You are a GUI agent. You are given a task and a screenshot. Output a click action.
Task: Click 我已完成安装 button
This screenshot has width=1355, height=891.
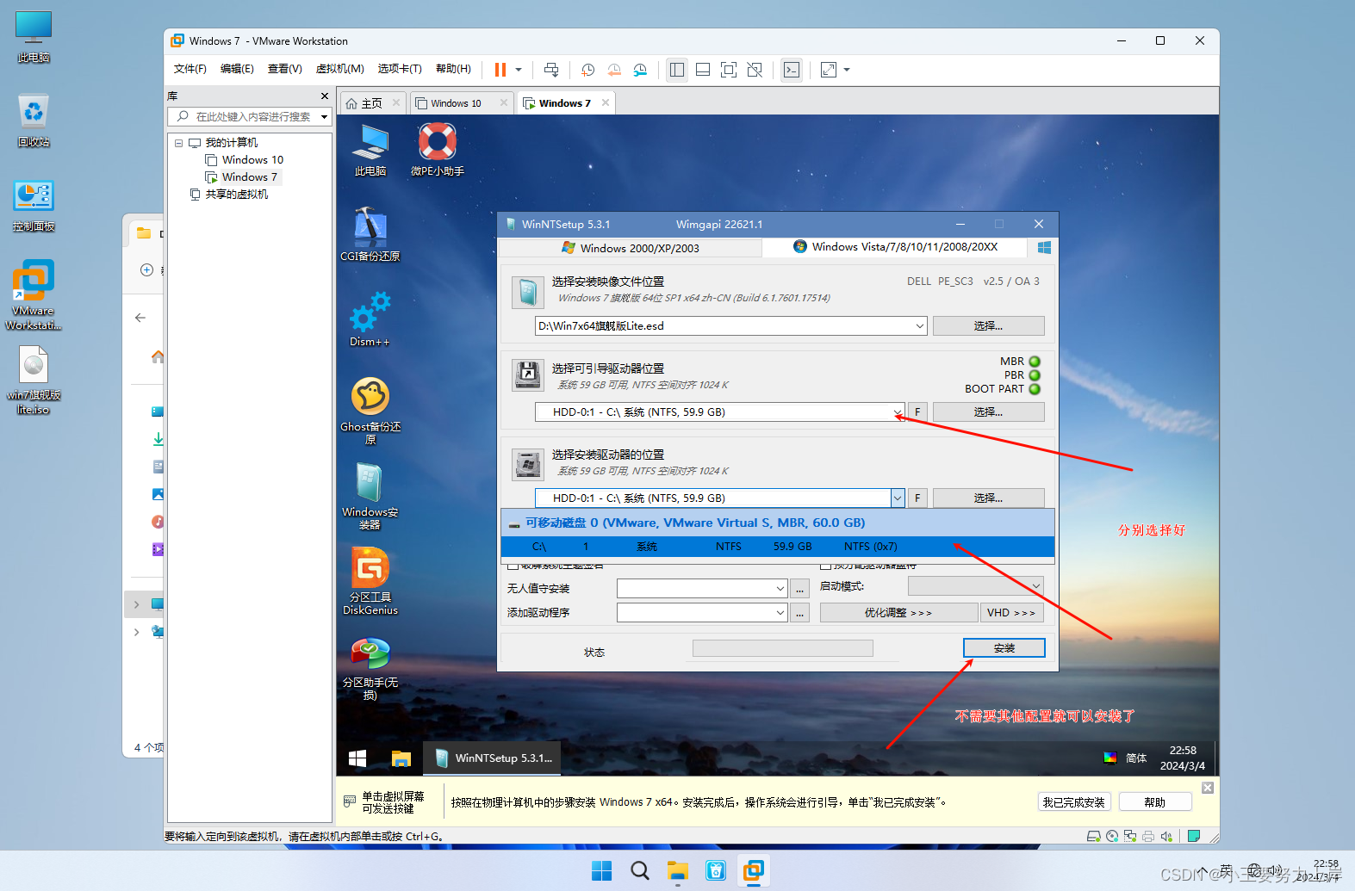(1074, 801)
